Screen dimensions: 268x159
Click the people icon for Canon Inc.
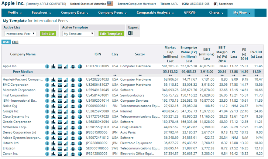coord(73,154)
